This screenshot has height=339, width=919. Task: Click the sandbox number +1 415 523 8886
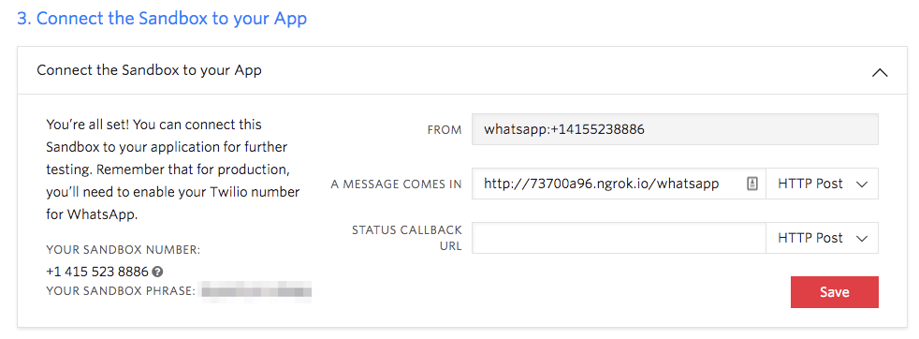(x=96, y=273)
